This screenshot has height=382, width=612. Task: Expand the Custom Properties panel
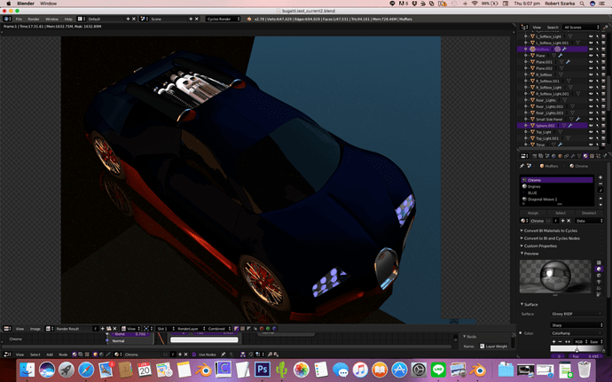pyautogui.click(x=545, y=246)
